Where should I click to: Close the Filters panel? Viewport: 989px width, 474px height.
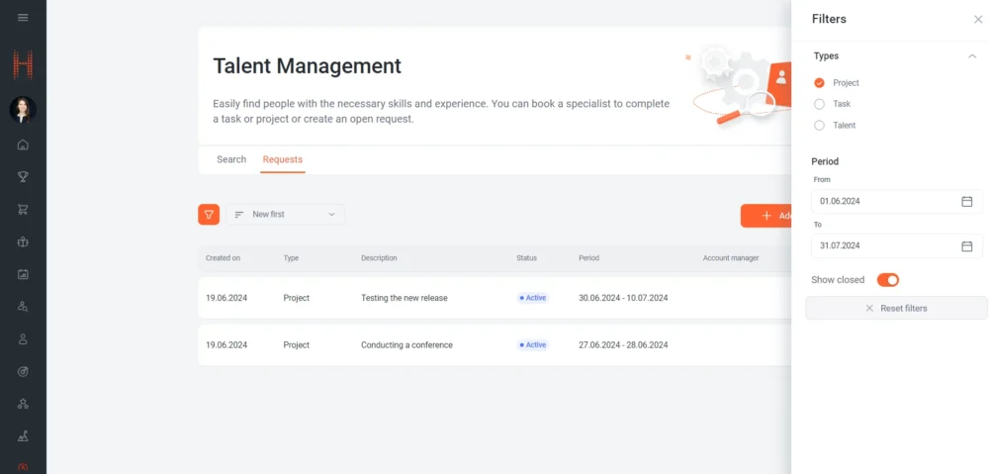(x=978, y=19)
